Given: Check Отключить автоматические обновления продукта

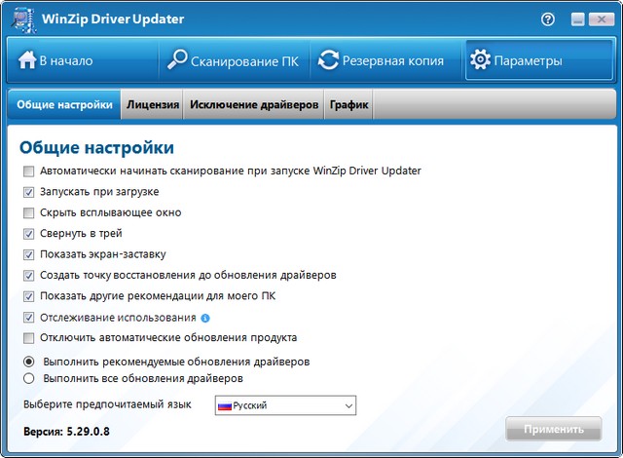Looking at the screenshot, I should 28,338.
